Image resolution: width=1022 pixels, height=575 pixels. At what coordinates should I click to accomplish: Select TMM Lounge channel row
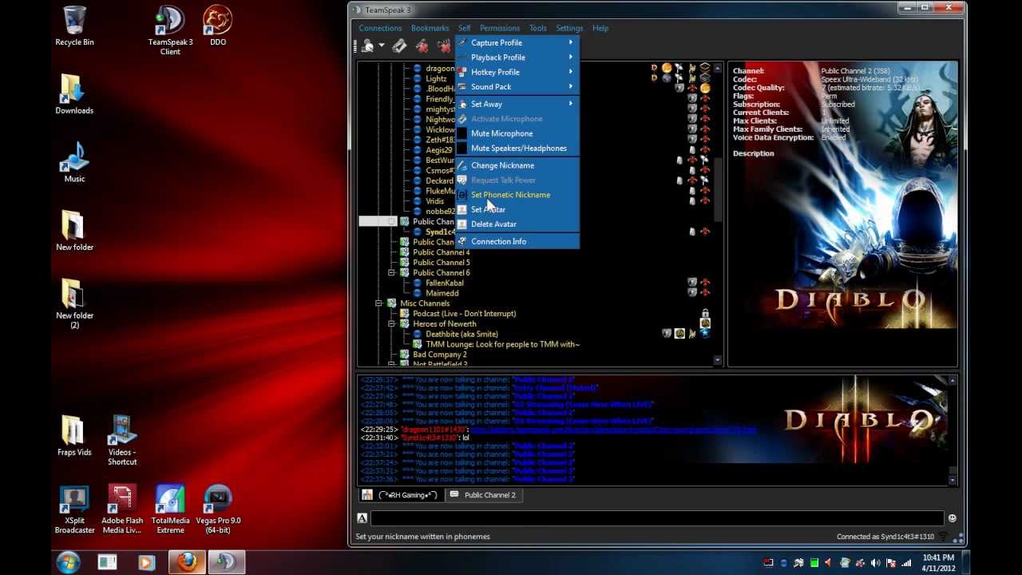(x=502, y=344)
